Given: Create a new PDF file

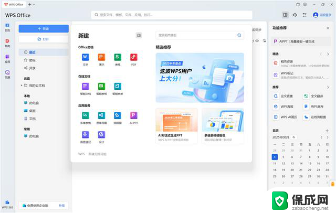Looking at the screenshot, I should 134,57.
